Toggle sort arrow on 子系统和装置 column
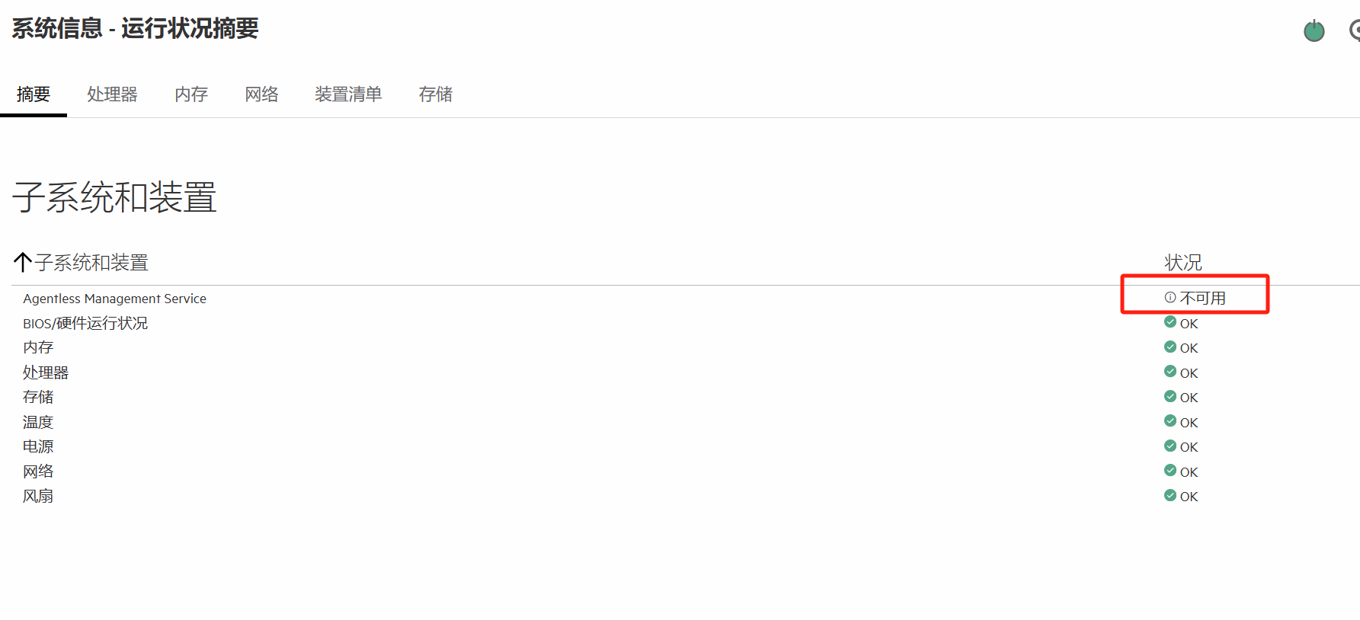Viewport: 1360px width, 620px height. pyautogui.click(x=22, y=263)
